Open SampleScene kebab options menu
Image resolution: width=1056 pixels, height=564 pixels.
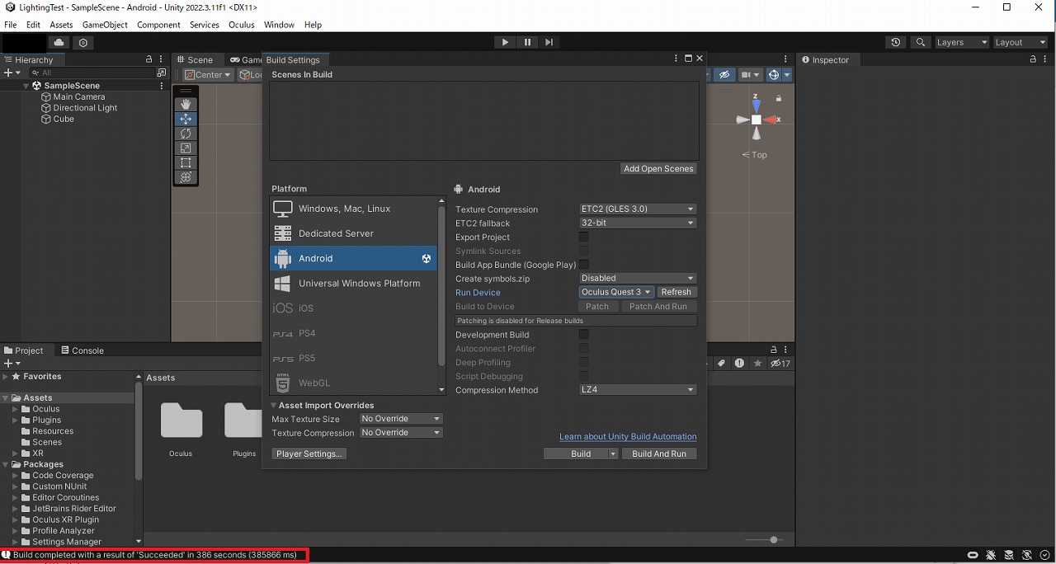click(162, 86)
